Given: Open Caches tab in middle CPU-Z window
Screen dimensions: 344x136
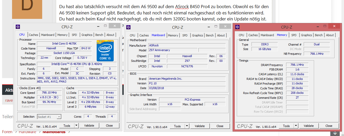Looking at the screenshot, I should click(x=144, y=35).
